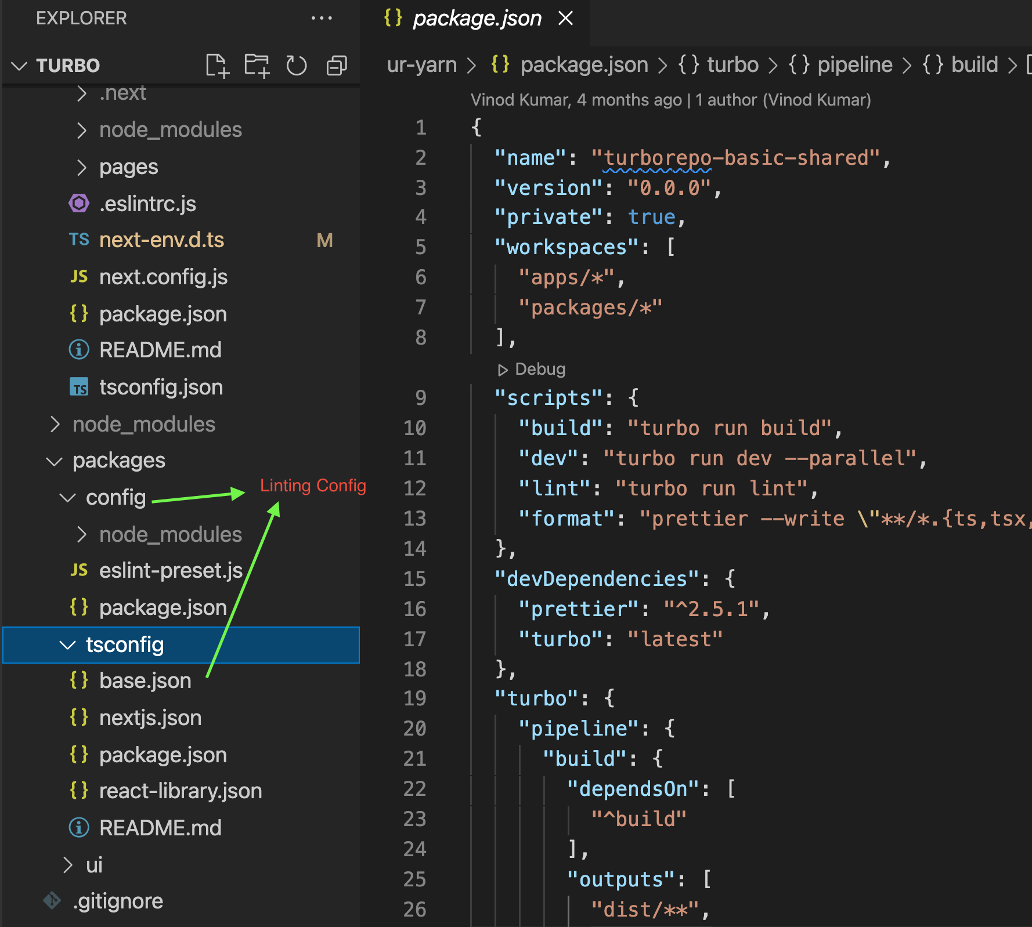Open the next-env.d.ts file
This screenshot has width=1032, height=927.
181,240
